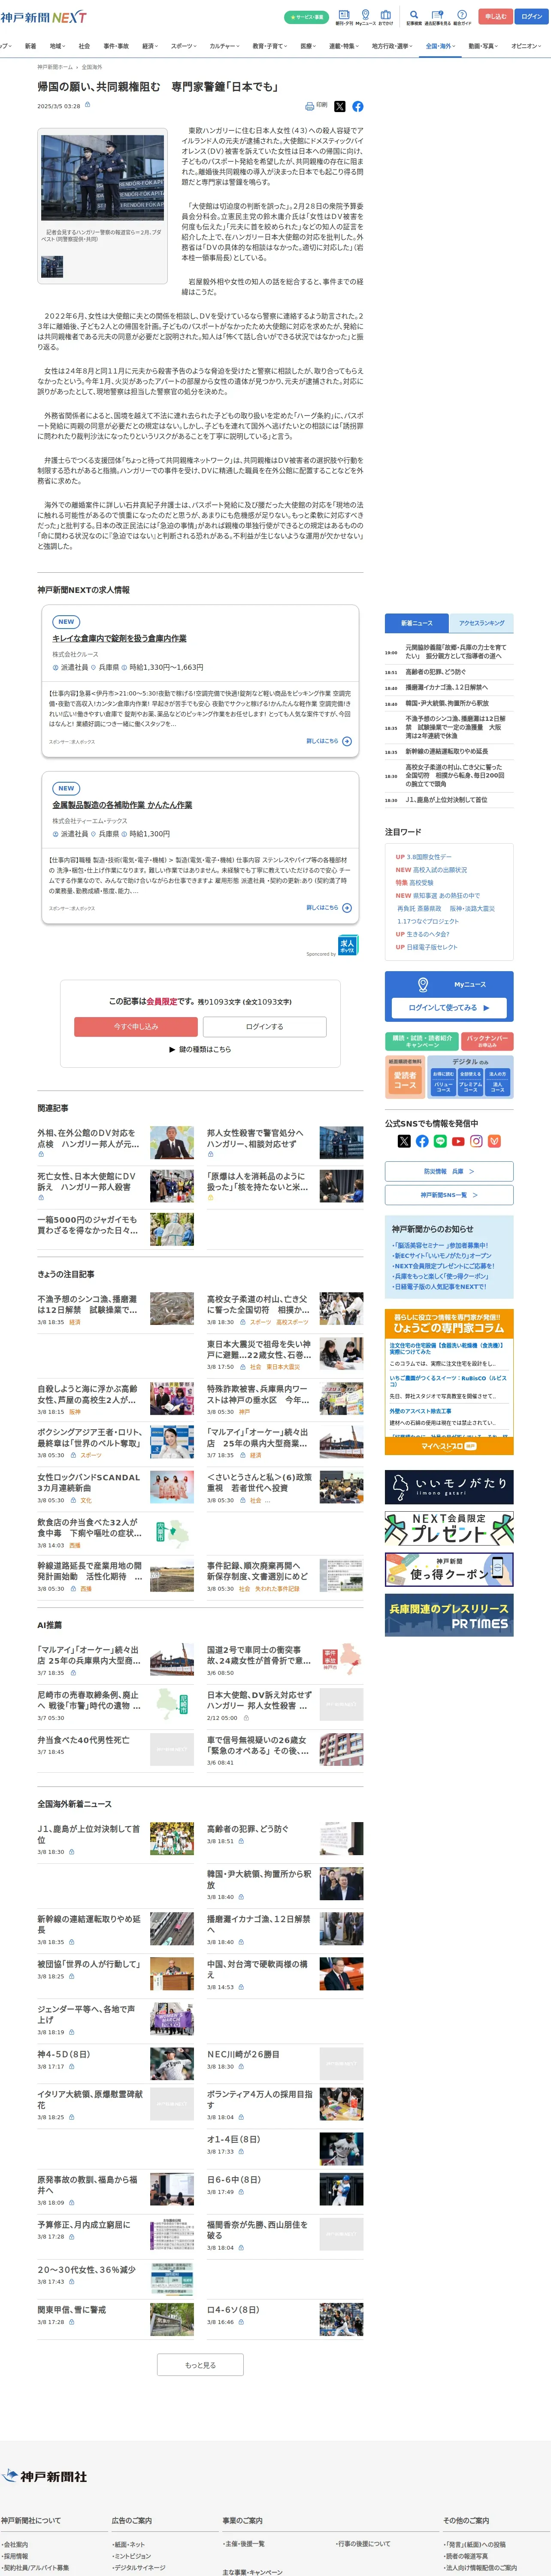Open Myニュース icon in header
Screen dimensions: 551x2576
365,17
